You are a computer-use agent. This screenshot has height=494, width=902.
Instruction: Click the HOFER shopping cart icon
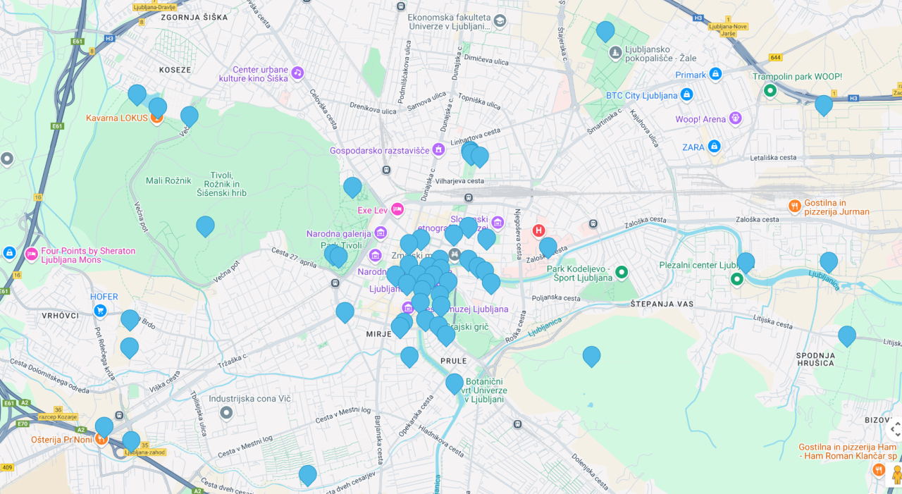(x=100, y=311)
